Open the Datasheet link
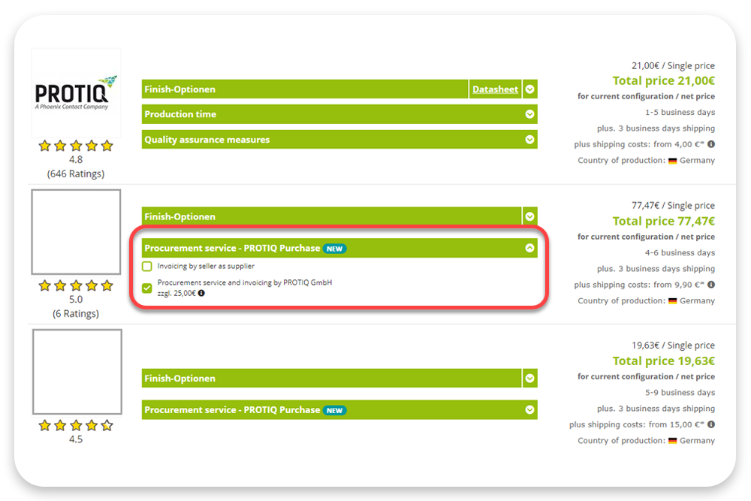751x501 pixels. pyautogui.click(x=495, y=89)
